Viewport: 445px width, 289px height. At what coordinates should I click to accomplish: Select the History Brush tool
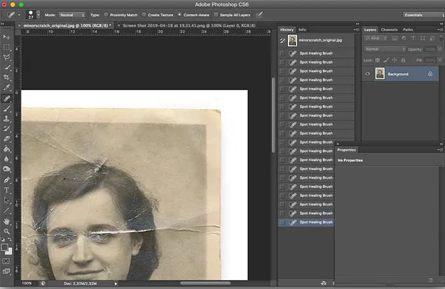pos(6,129)
